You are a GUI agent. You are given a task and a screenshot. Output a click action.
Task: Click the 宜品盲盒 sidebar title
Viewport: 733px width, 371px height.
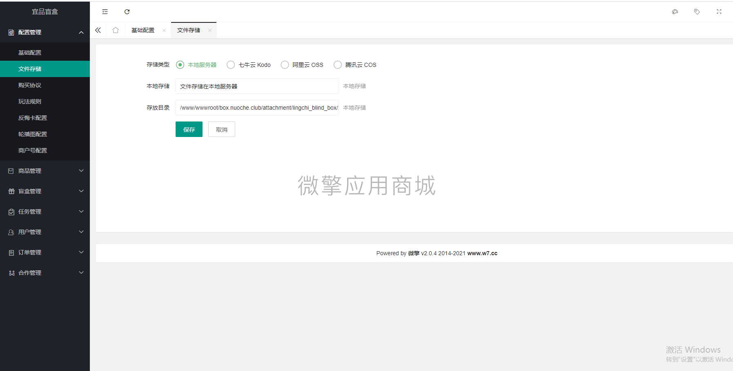click(x=45, y=12)
